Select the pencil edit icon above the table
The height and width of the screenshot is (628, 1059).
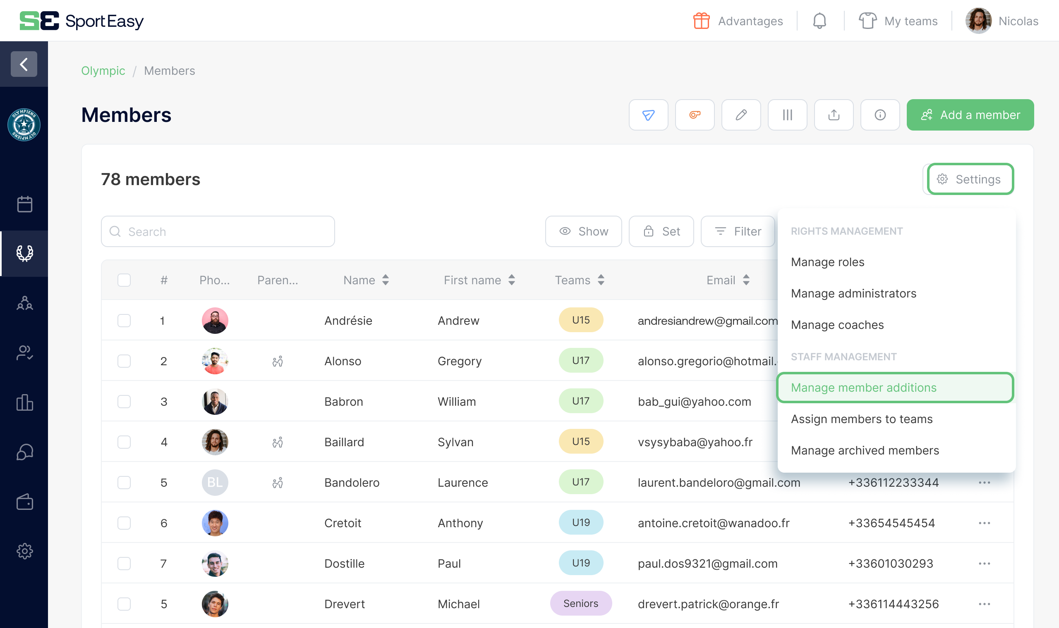pyautogui.click(x=741, y=115)
